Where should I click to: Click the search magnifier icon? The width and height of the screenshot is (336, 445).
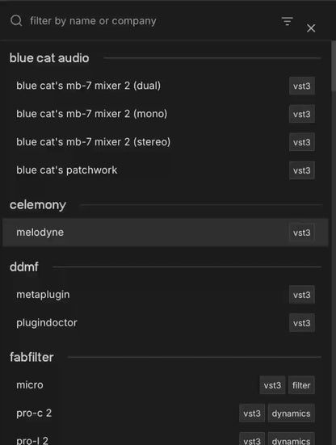tap(16, 21)
